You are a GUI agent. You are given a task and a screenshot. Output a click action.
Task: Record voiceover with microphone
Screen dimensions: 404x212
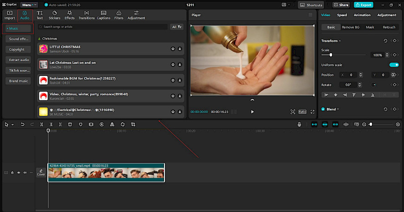(x=299, y=125)
